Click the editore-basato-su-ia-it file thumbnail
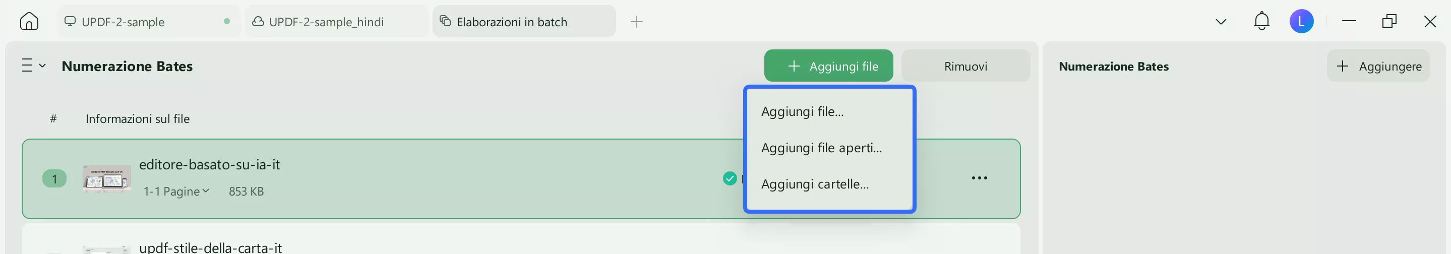 tap(106, 178)
